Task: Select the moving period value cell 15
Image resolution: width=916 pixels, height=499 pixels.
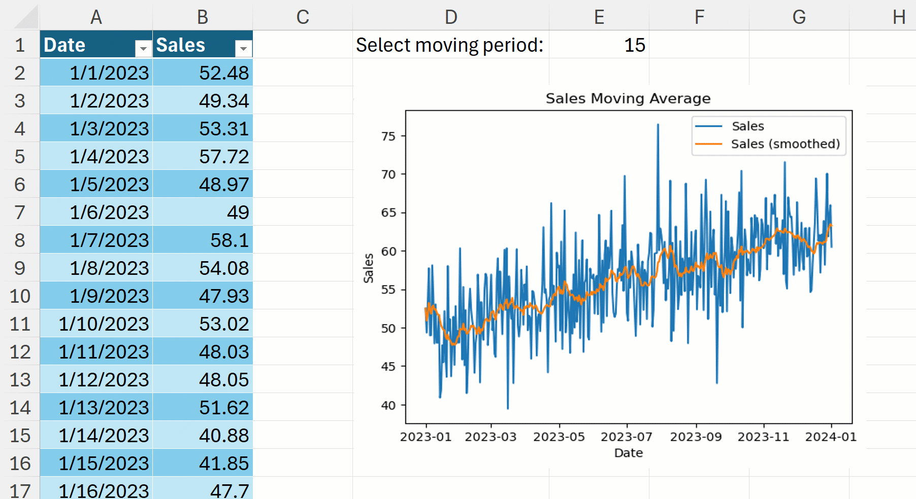Action: tap(599, 45)
